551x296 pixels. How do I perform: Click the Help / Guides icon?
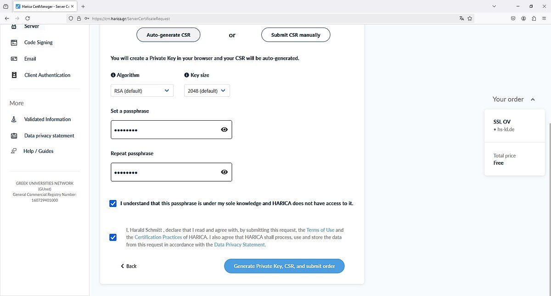point(14,151)
